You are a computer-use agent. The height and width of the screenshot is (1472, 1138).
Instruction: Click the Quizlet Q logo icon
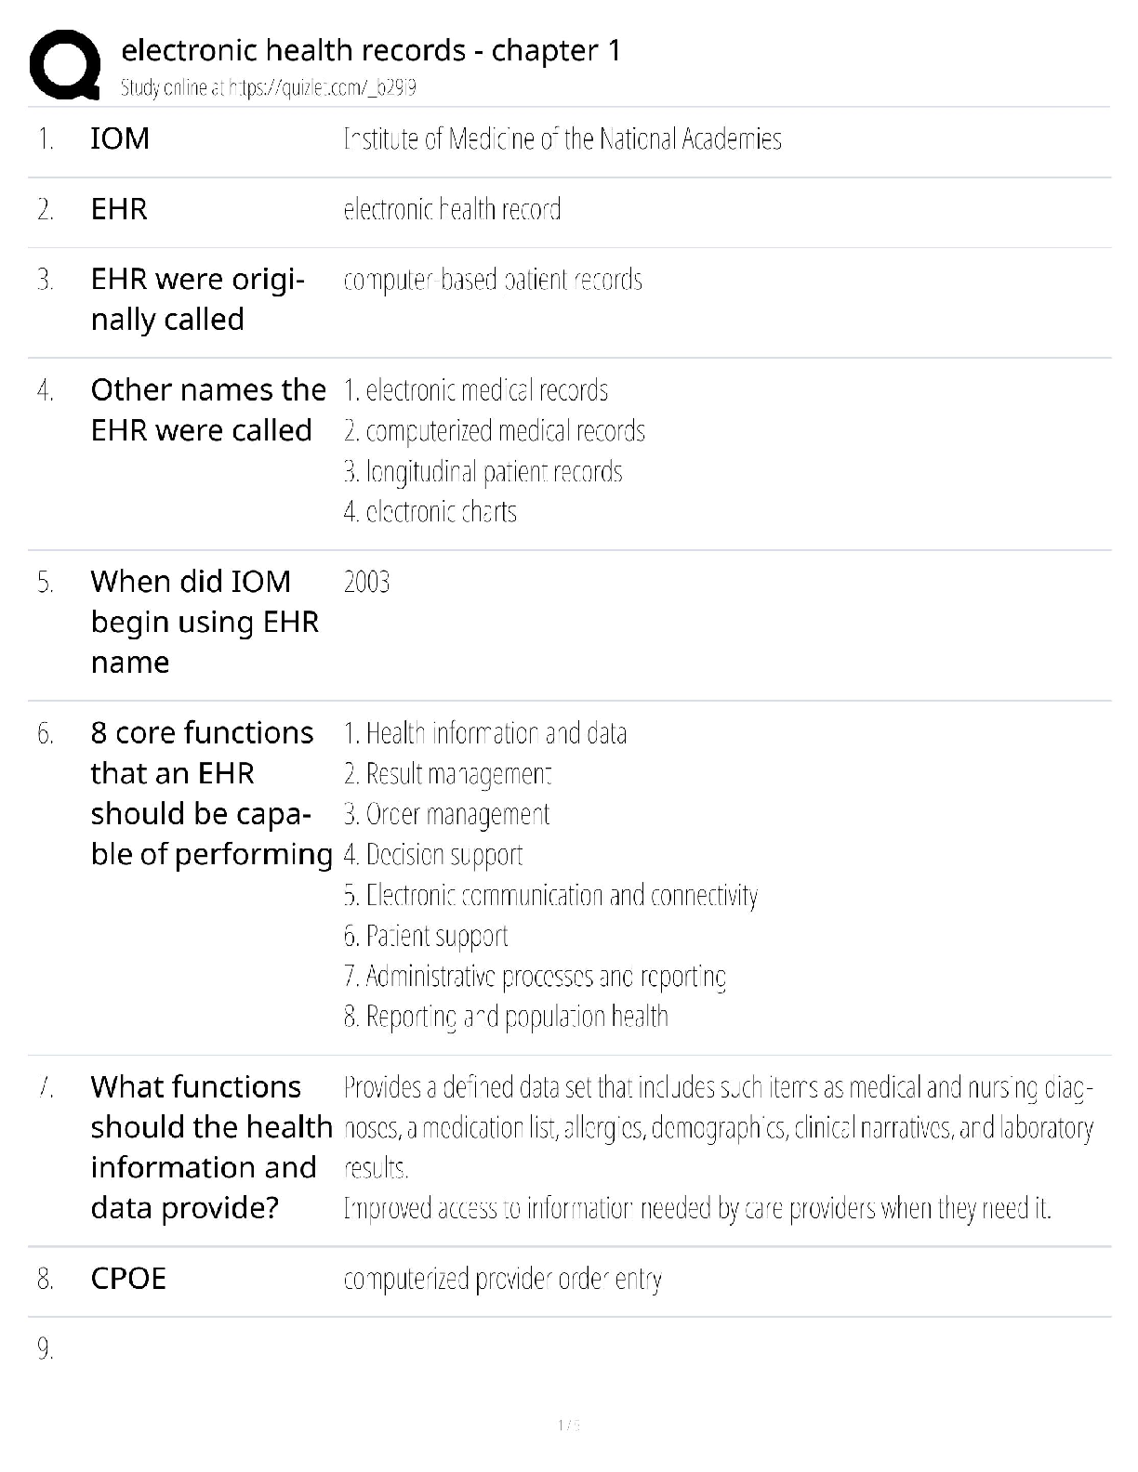coord(65,65)
